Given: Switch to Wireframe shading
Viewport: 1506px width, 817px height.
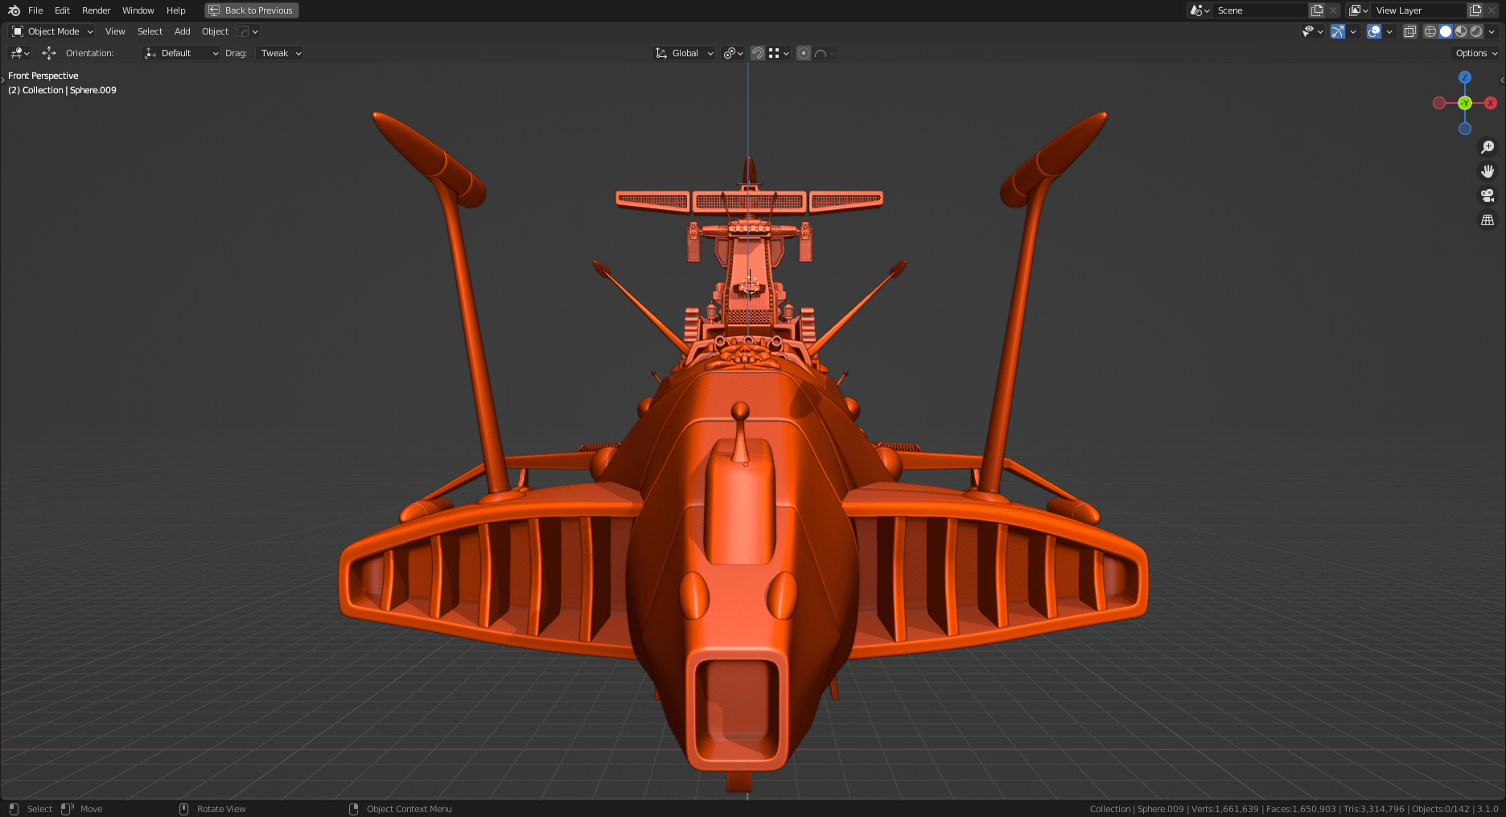Looking at the screenshot, I should 1430,31.
